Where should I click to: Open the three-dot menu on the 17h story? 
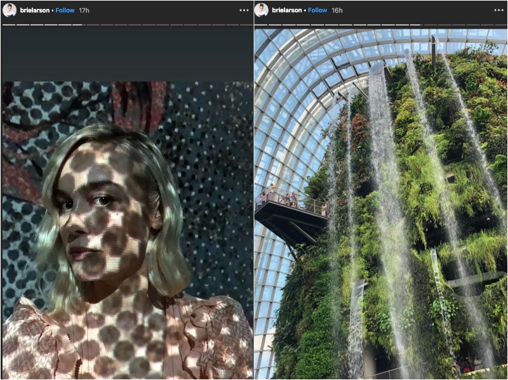coord(244,11)
